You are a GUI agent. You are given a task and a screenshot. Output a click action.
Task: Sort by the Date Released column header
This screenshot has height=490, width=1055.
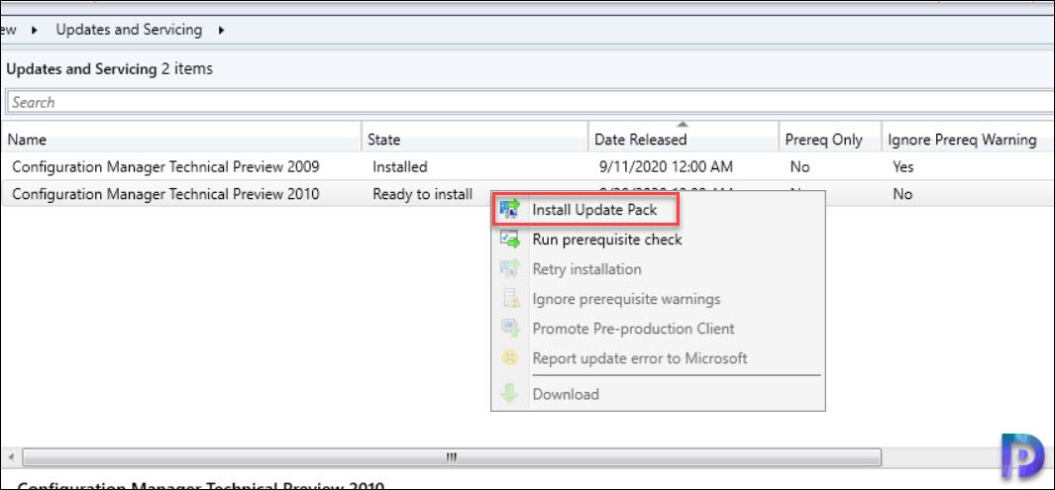pos(684,140)
